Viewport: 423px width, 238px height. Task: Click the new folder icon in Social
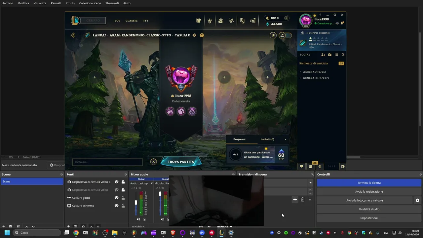pos(330,55)
